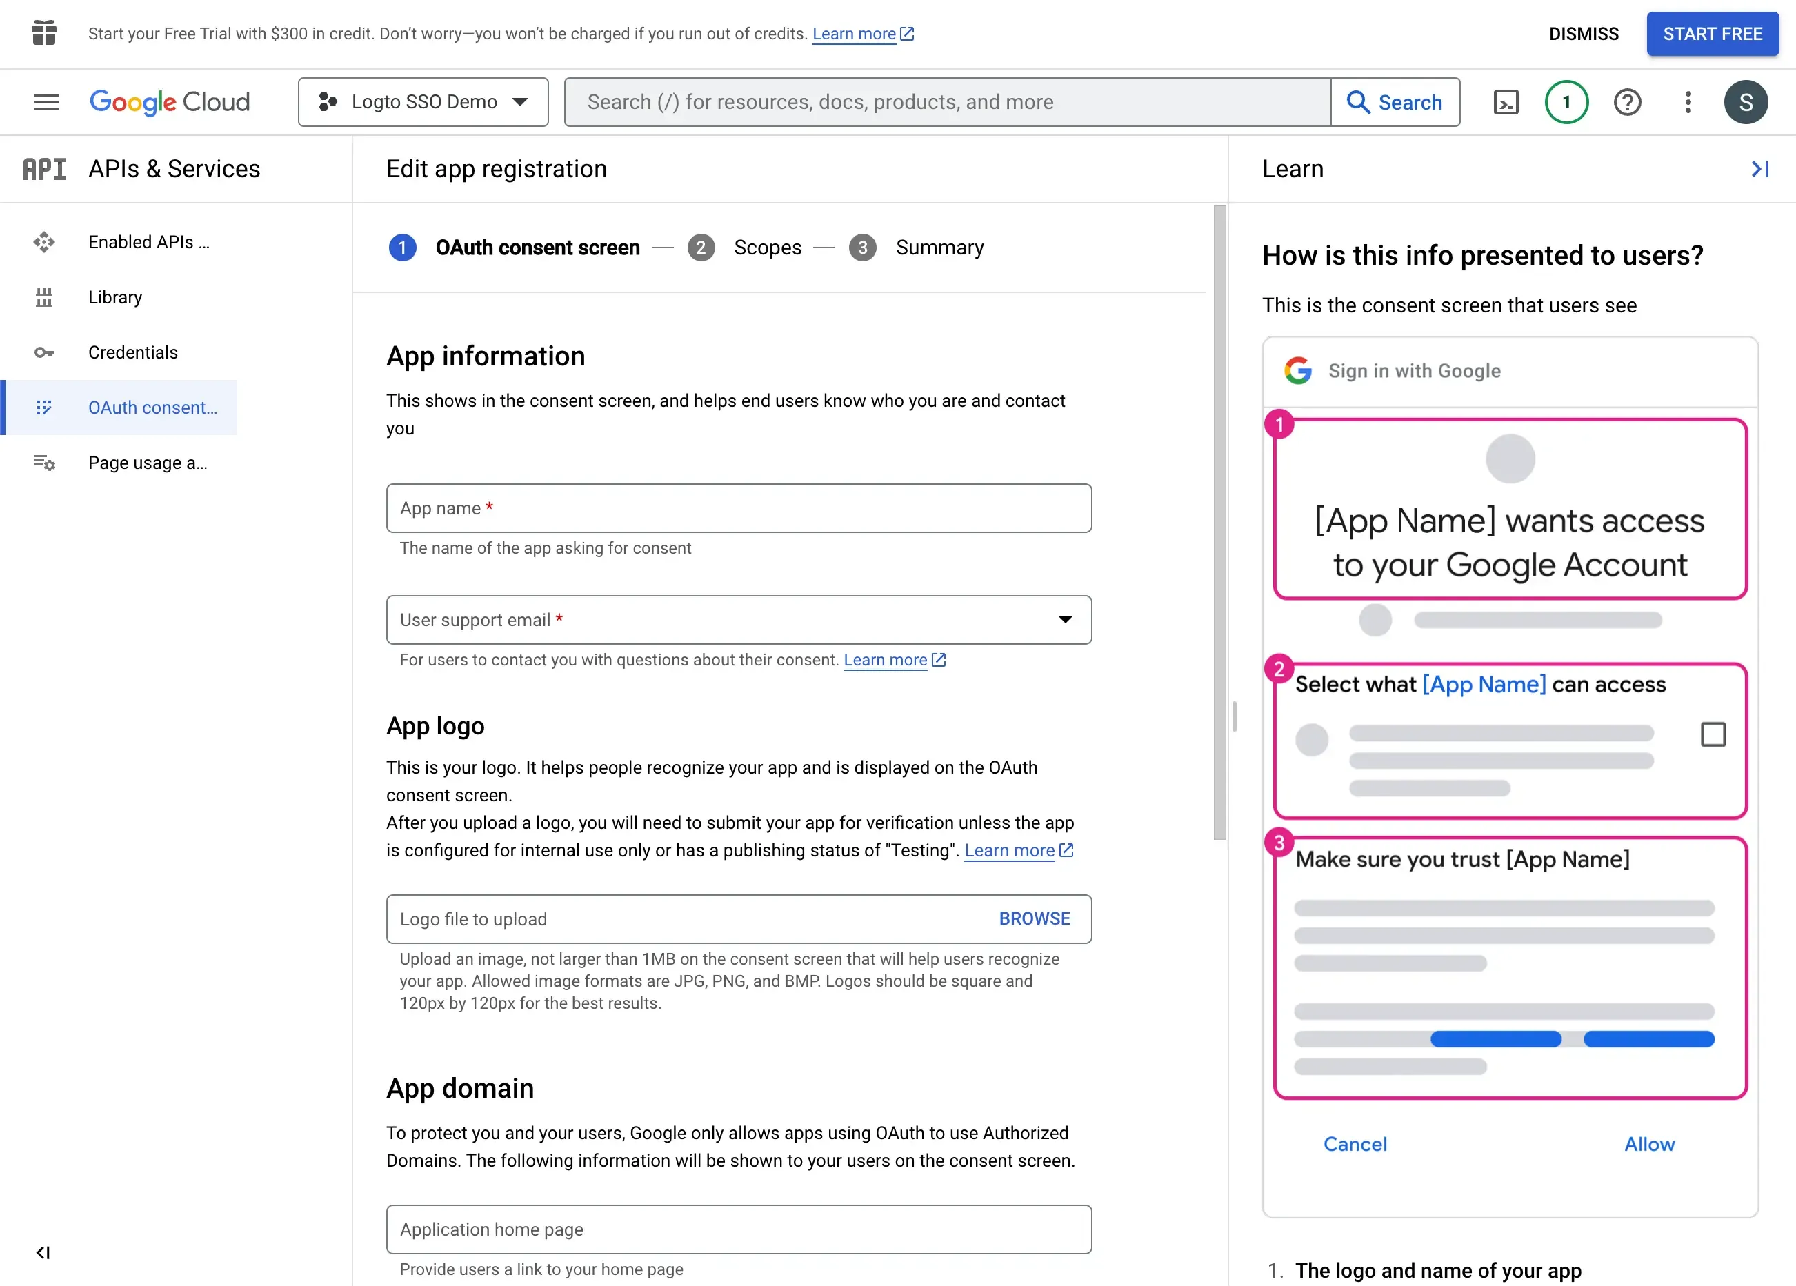Click the OAuth consent screen sidebar icon
This screenshot has height=1286, width=1796.
45,408
